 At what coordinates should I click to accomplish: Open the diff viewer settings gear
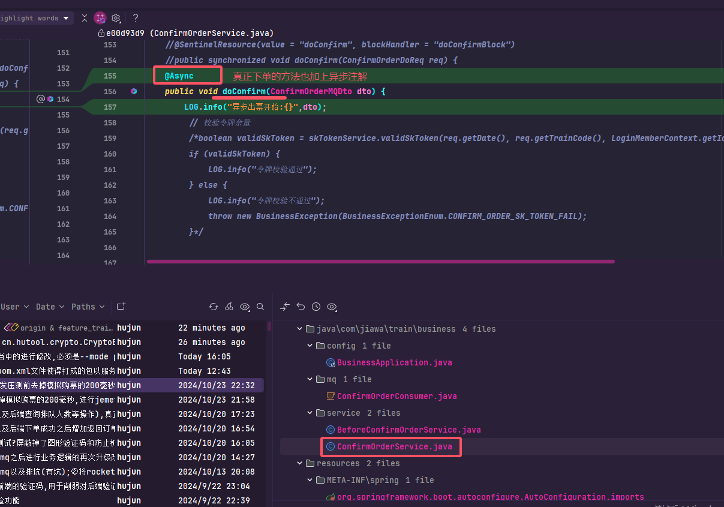[116, 18]
